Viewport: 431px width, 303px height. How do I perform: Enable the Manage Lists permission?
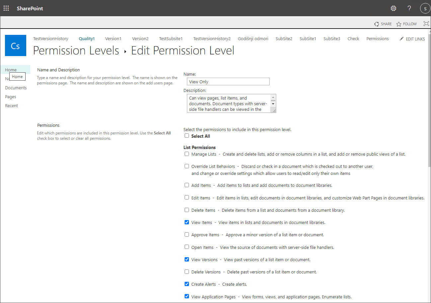(x=187, y=154)
